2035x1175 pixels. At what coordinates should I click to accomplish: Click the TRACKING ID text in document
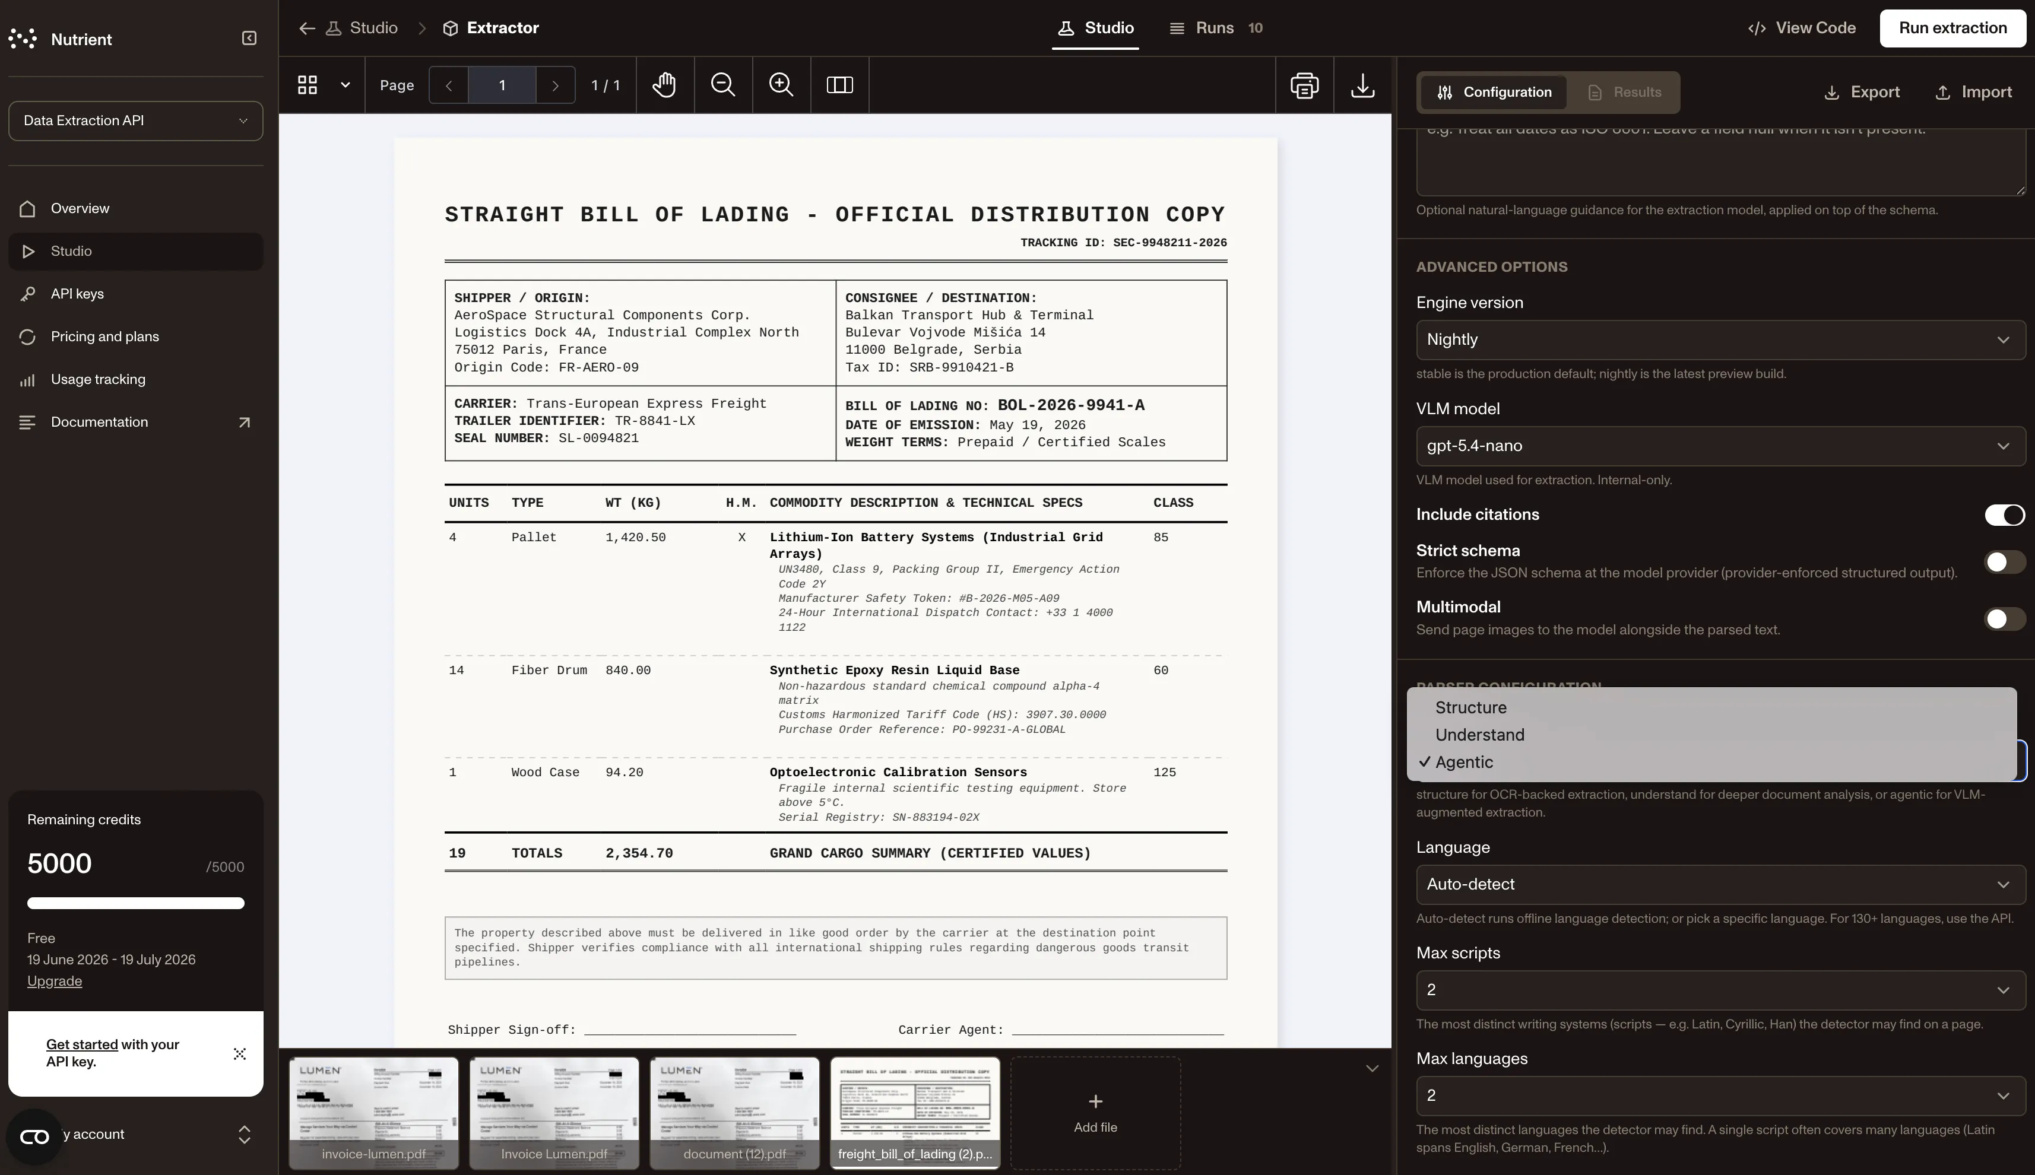point(1124,243)
